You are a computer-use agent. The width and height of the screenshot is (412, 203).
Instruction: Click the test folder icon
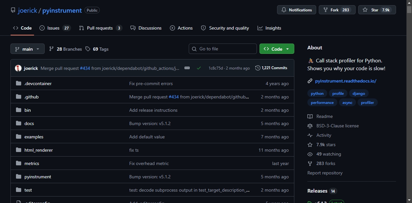[x=19, y=190]
